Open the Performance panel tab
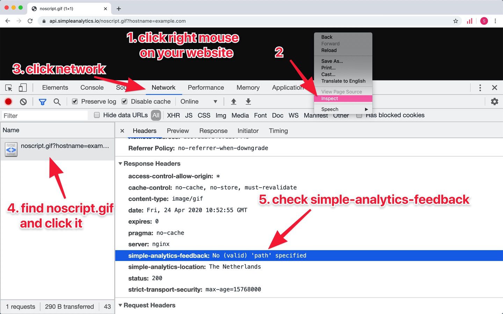503x314 pixels. click(206, 88)
